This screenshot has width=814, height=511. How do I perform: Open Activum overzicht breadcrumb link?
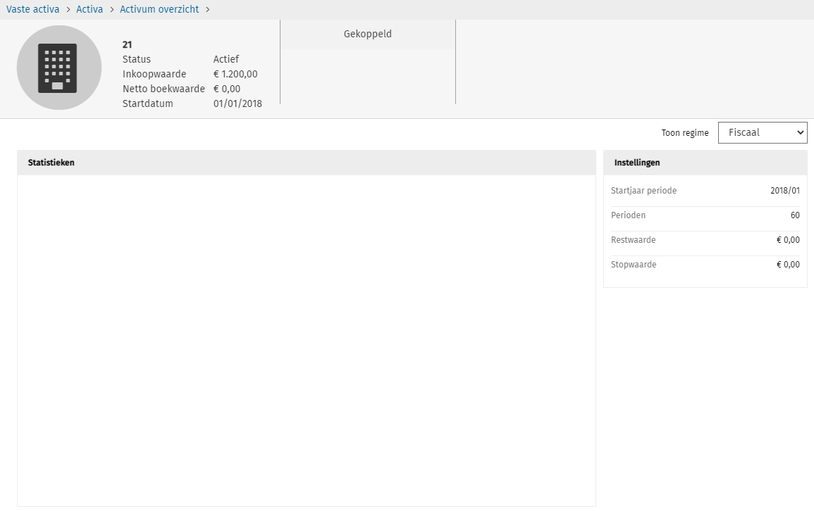159,9
